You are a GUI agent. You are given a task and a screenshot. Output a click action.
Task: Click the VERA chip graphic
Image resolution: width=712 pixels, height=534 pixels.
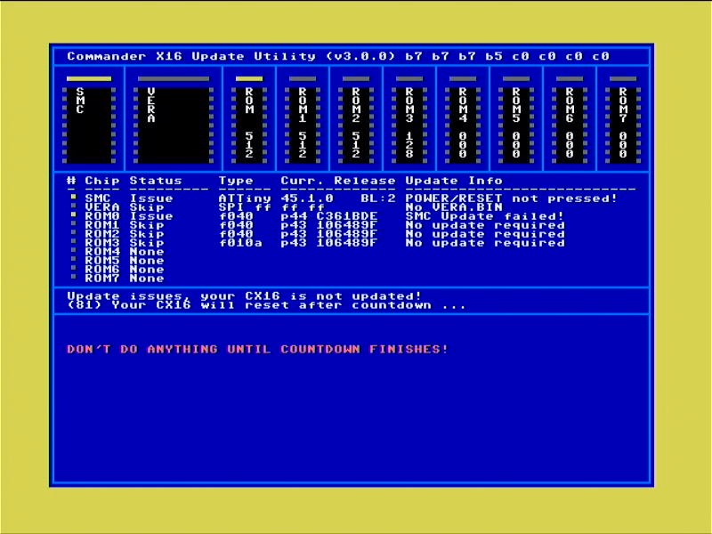[x=174, y=125]
